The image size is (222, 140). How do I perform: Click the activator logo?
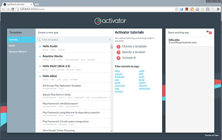(110, 21)
